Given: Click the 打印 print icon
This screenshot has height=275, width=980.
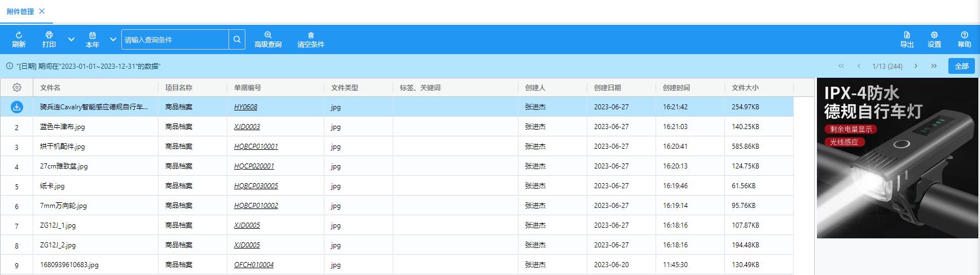Looking at the screenshot, I should click(49, 35).
